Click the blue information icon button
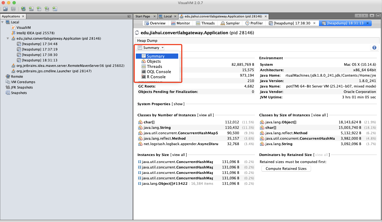The height and width of the screenshot is (222, 382). click(374, 48)
